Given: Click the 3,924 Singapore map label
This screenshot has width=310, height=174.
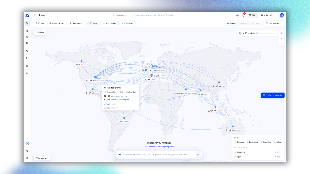Looking at the screenshot, I should 216,111.
